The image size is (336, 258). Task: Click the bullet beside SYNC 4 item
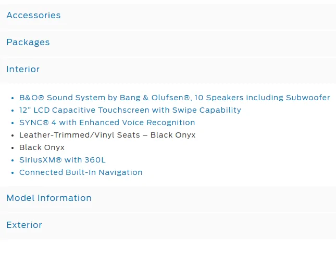(x=13, y=123)
